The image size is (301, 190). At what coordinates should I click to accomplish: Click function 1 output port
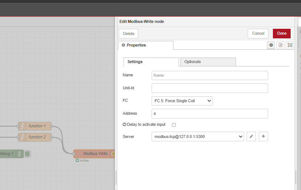coord(51,126)
